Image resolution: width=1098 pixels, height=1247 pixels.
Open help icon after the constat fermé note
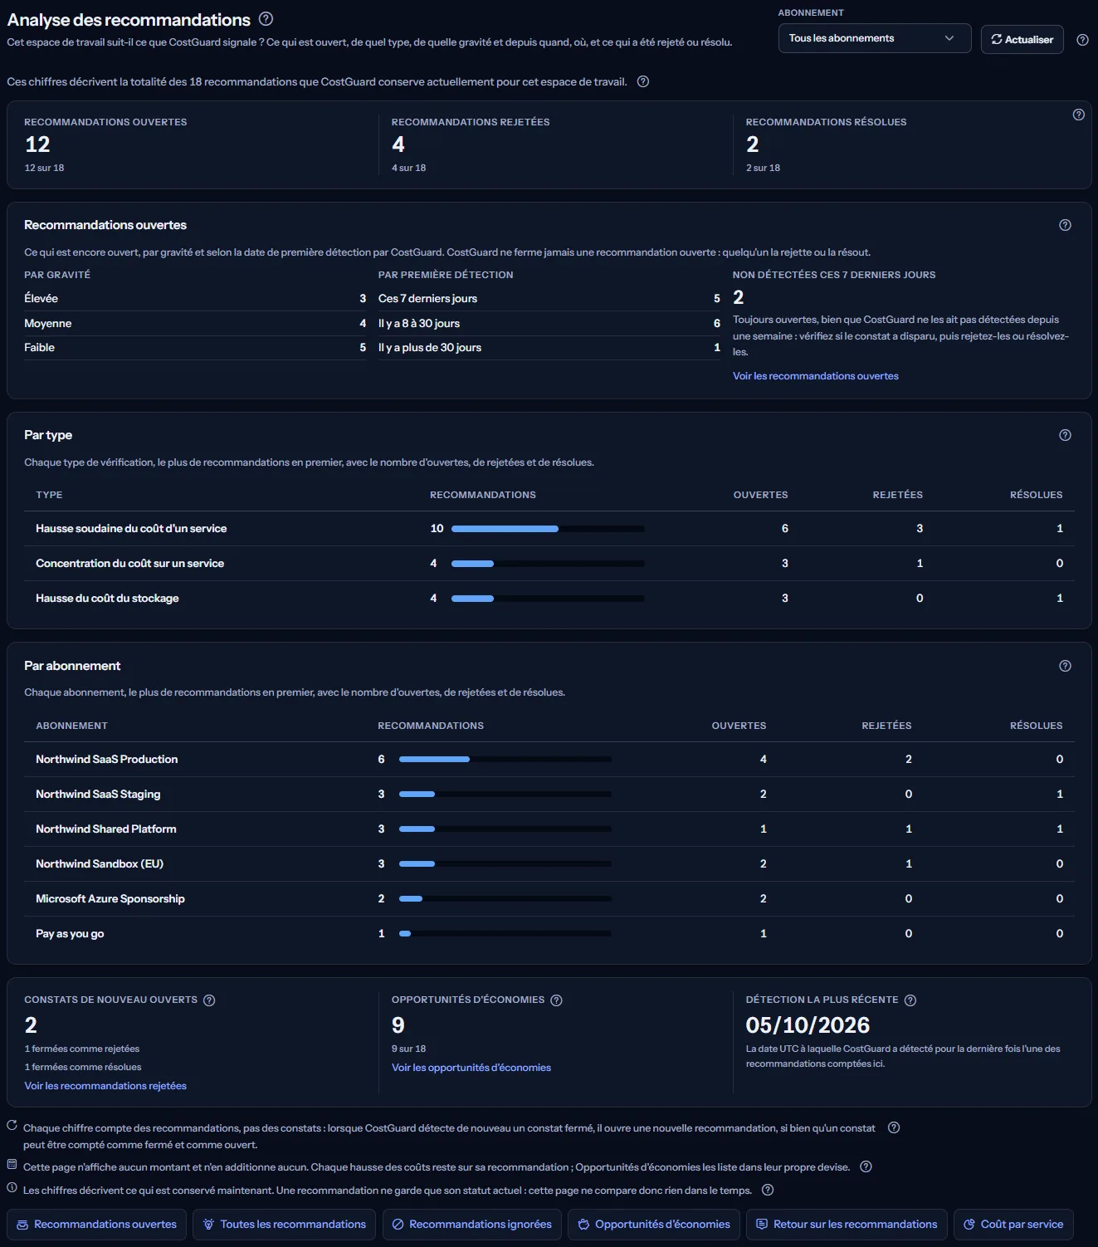894,1127
